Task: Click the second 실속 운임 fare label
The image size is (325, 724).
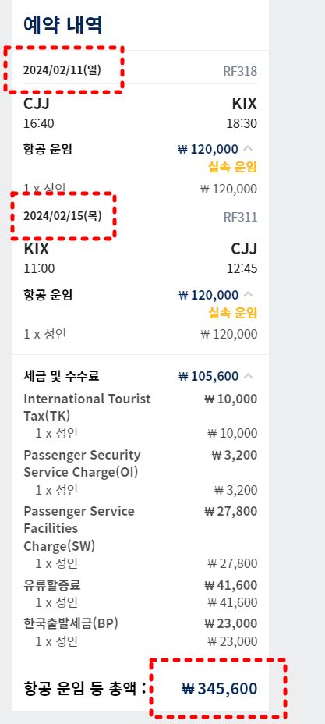Action: 233,314
